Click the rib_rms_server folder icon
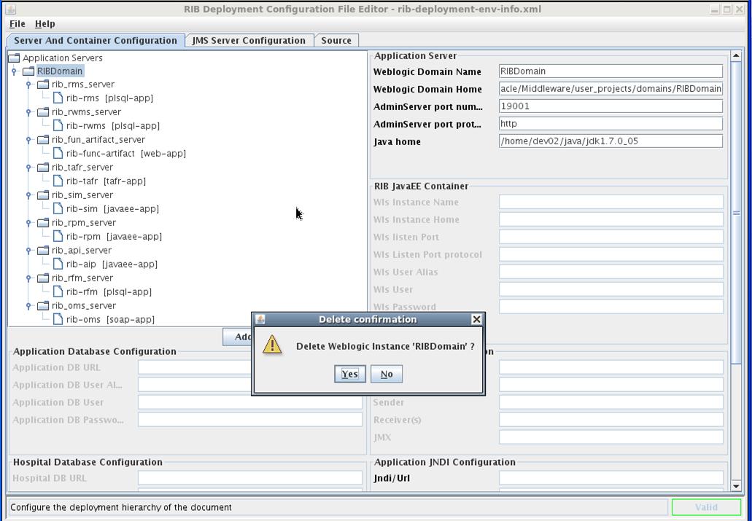752x521 pixels. 43,85
